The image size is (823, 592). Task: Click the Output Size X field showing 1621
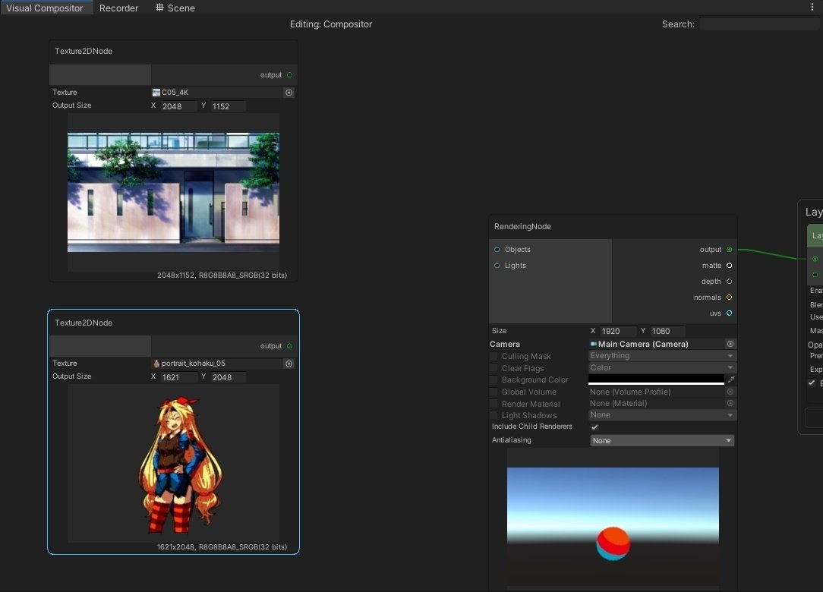tap(178, 376)
